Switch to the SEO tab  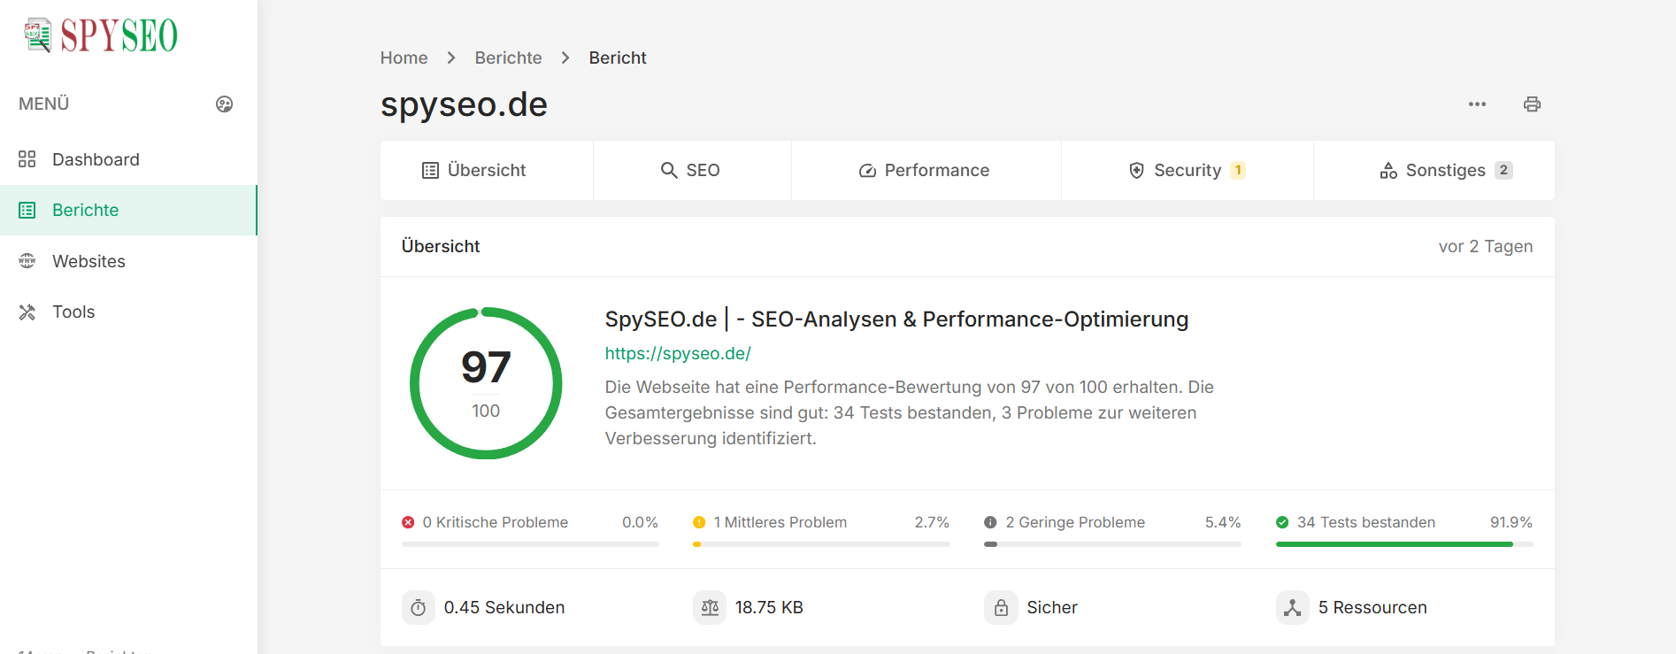point(692,170)
